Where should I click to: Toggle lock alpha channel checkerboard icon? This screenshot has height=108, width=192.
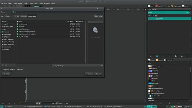tap(156, 16)
